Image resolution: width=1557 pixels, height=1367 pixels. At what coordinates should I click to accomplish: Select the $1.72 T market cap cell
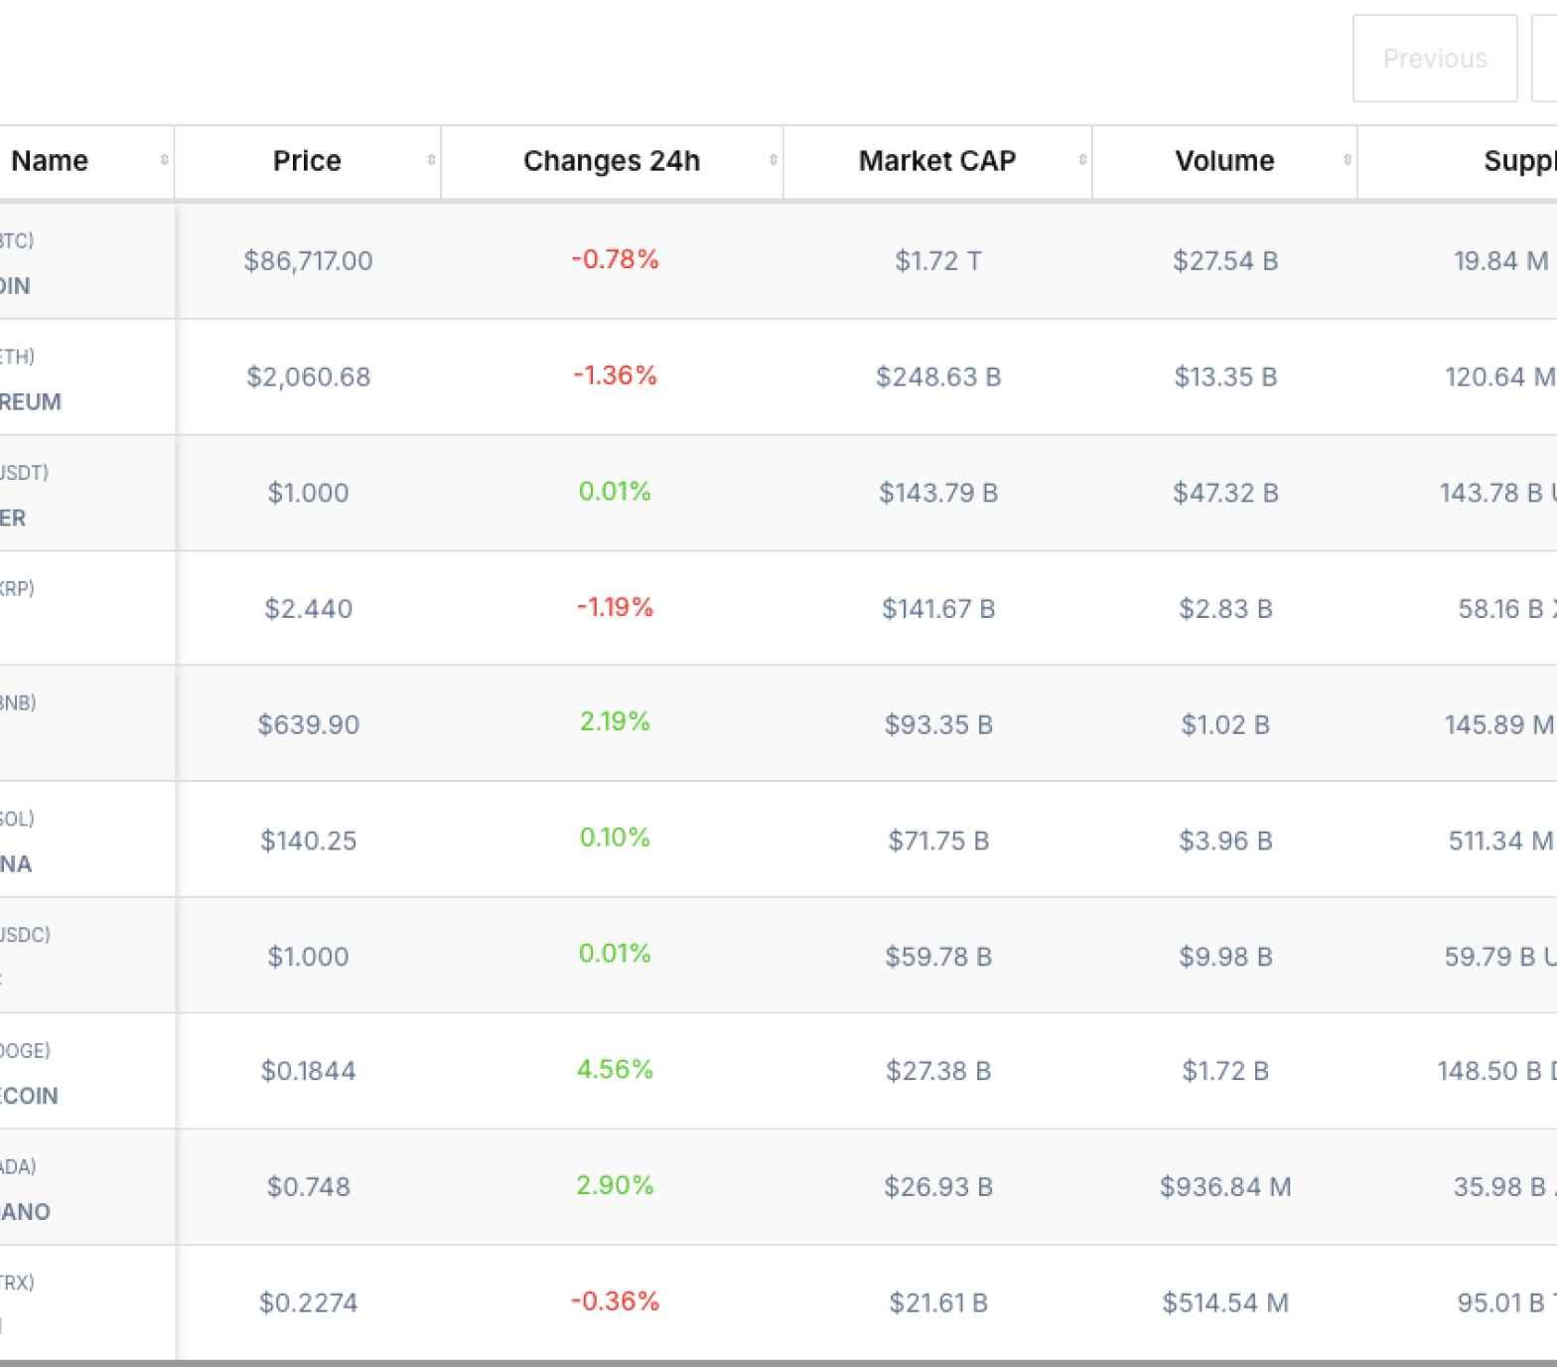point(938,261)
